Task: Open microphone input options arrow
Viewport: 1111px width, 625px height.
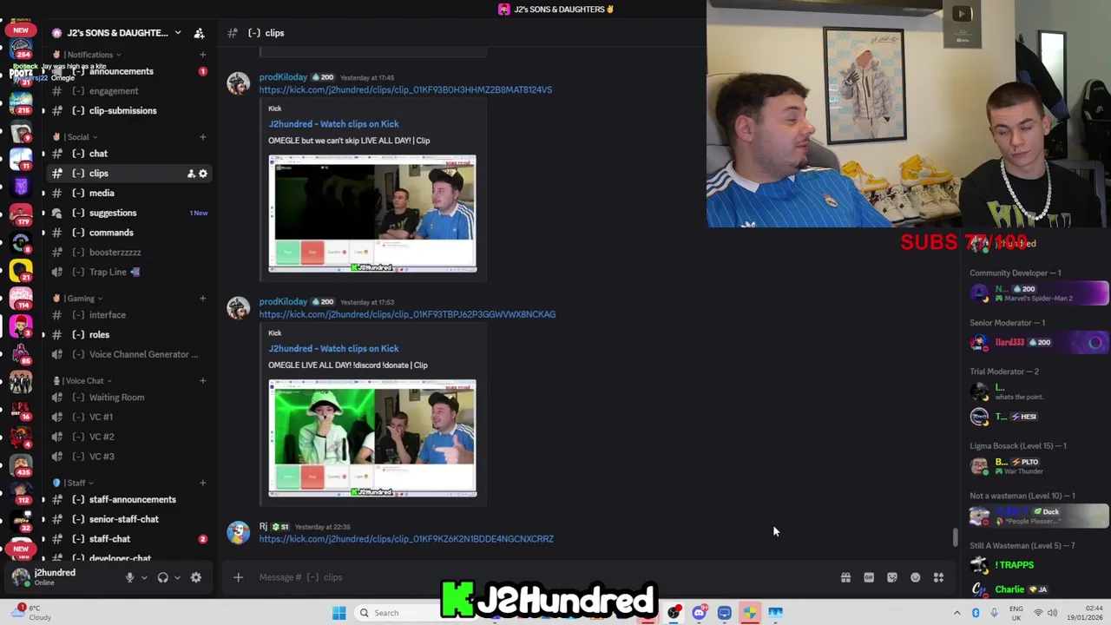Action: (x=144, y=577)
